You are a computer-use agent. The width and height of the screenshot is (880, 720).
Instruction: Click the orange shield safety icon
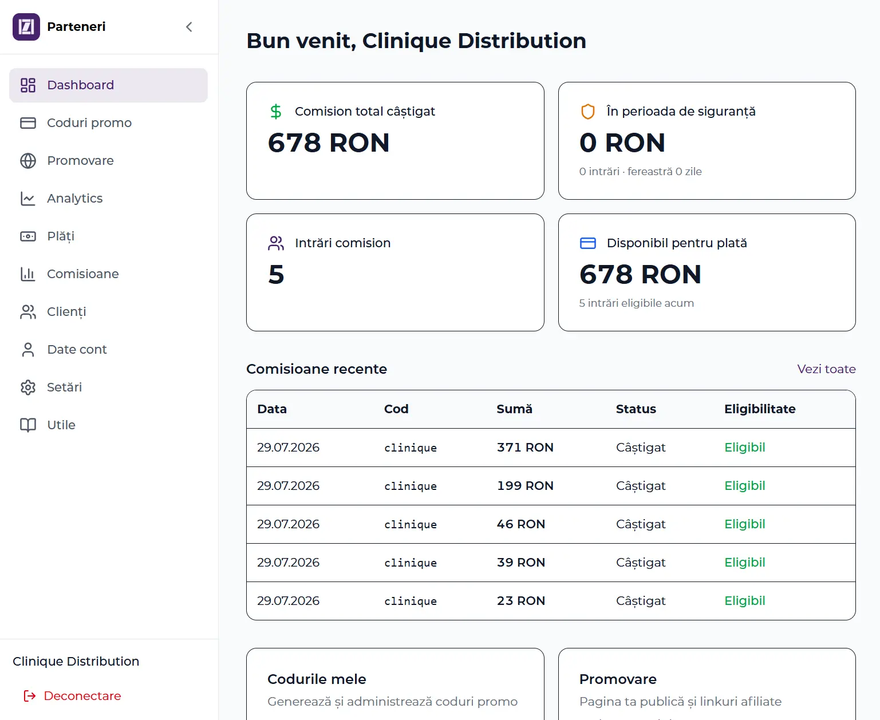(x=588, y=112)
